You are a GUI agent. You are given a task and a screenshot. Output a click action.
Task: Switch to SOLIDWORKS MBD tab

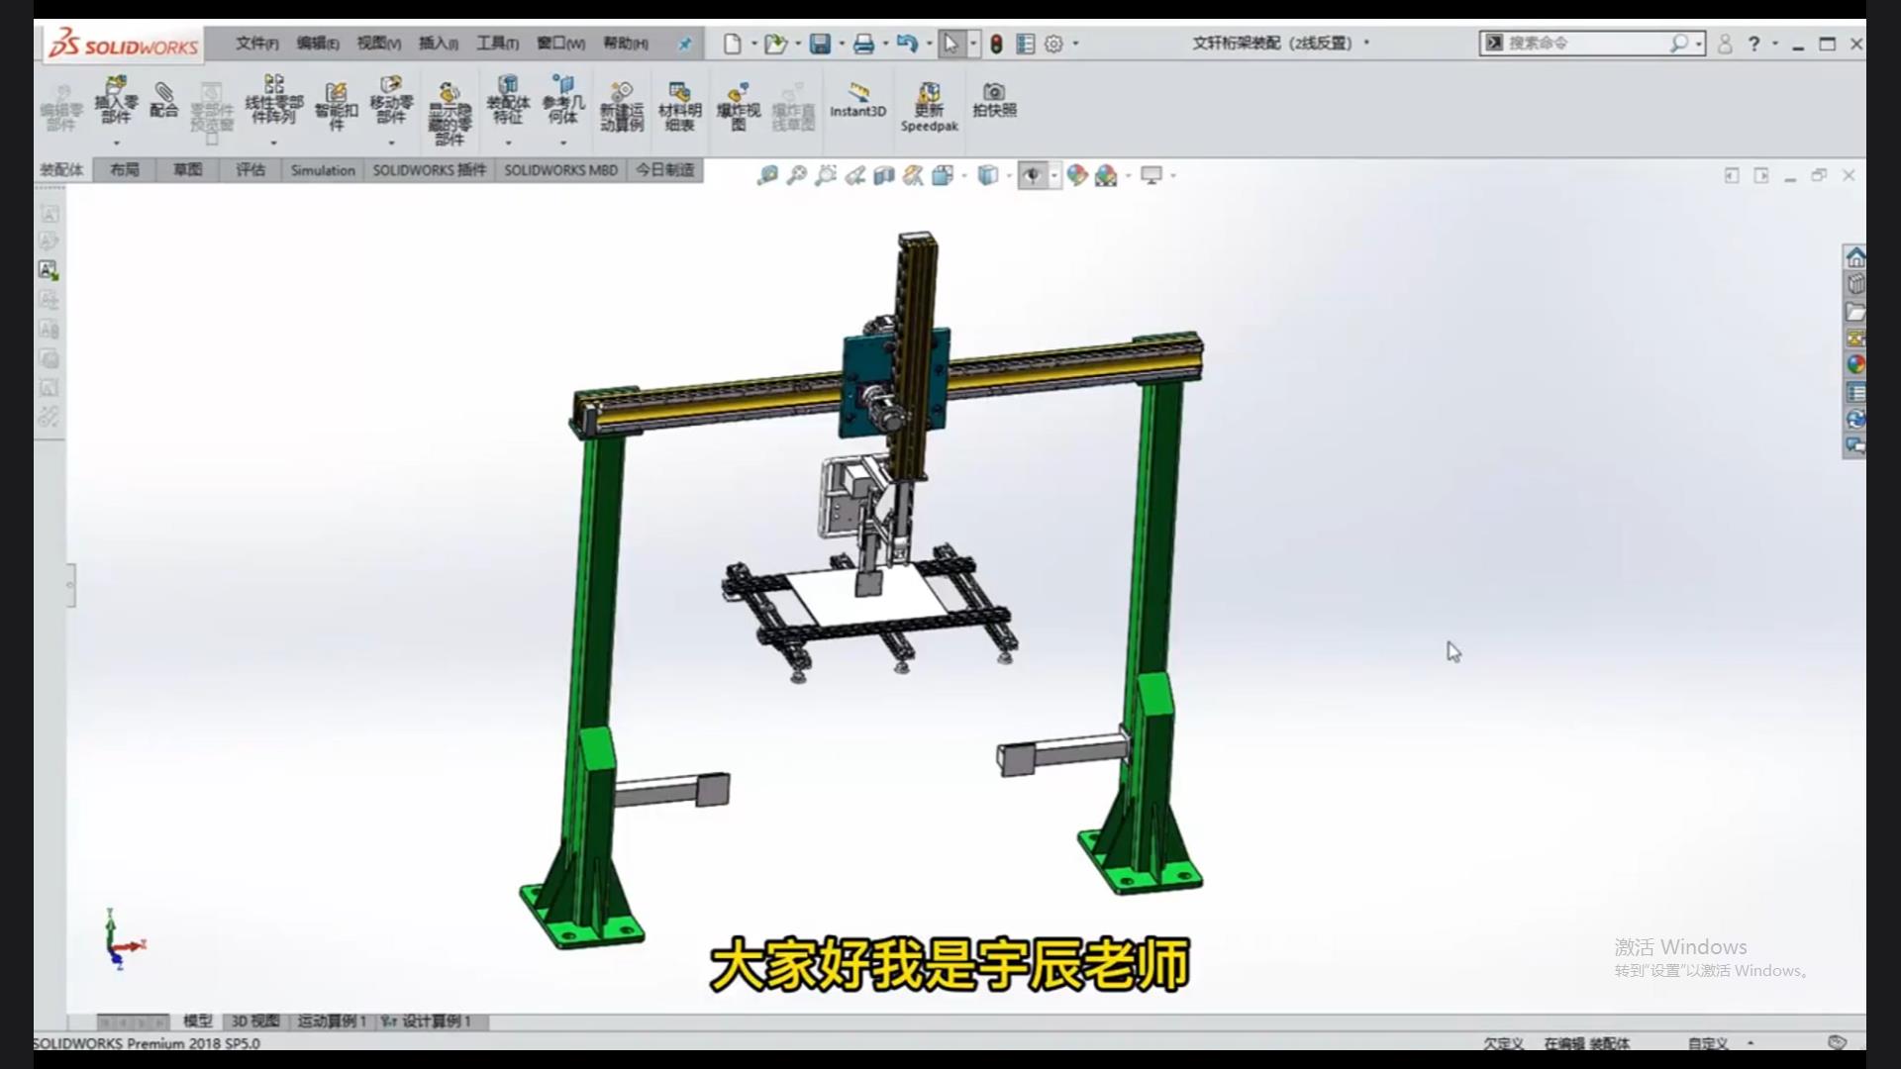click(560, 170)
